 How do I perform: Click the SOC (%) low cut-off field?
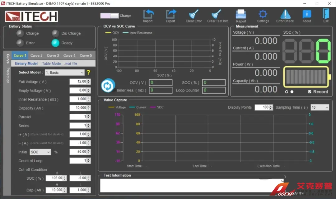pyautogui.click(x=80, y=178)
